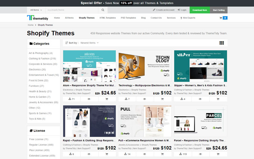Open the shopping cart icon in header

(220, 18)
